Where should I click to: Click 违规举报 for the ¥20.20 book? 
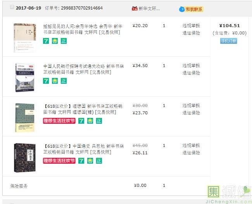coord(191,26)
